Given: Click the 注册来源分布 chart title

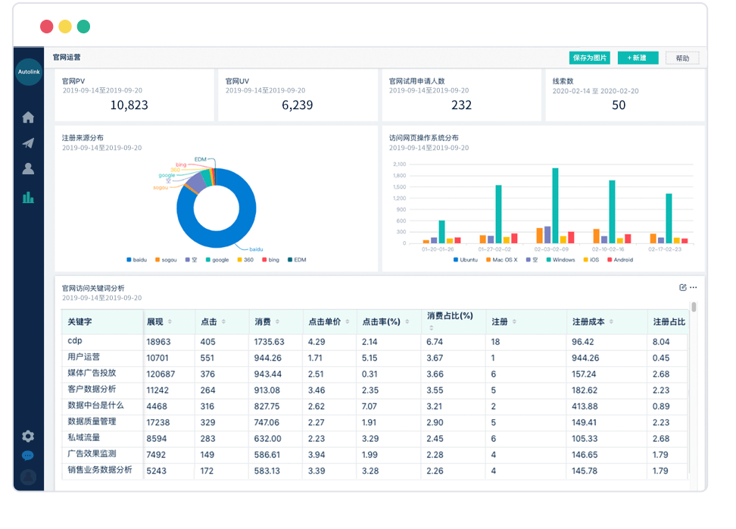Looking at the screenshot, I should (x=83, y=138).
